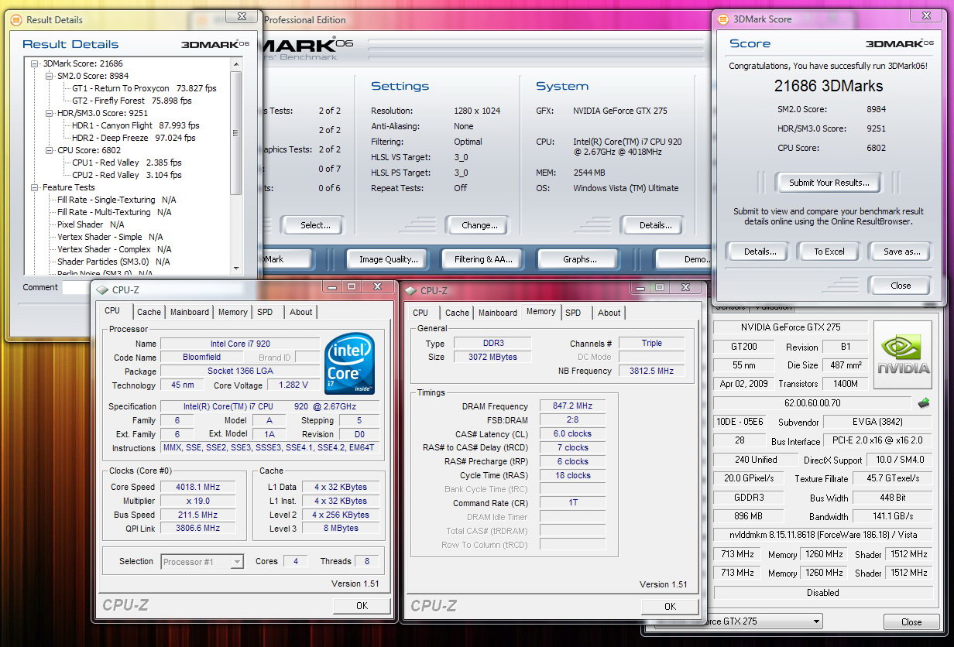Click the left CPU-Z window title icon
The image size is (954, 647).
[101, 290]
